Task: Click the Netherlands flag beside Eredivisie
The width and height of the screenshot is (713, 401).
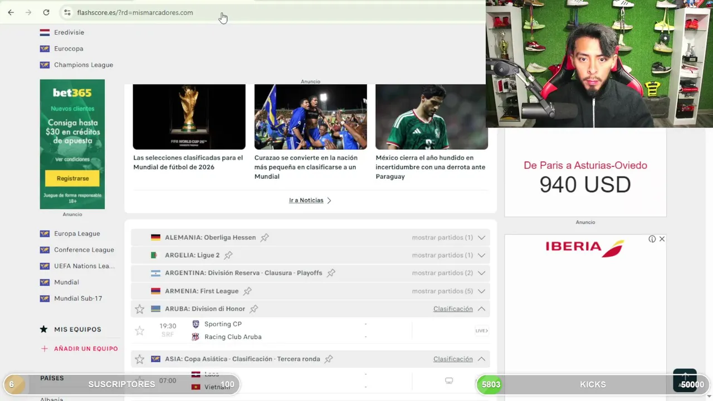Action: click(45, 32)
